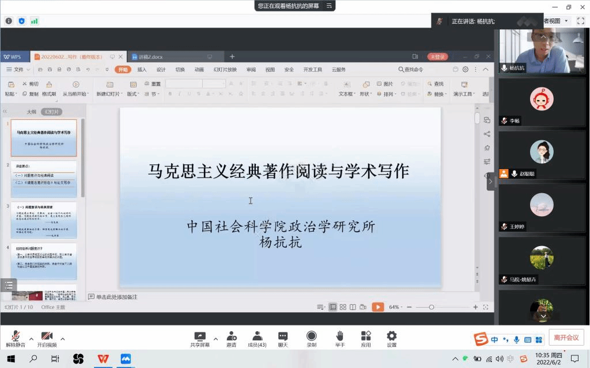Switch to slide sorter grid view
This screenshot has width=590, height=368.
(343, 307)
